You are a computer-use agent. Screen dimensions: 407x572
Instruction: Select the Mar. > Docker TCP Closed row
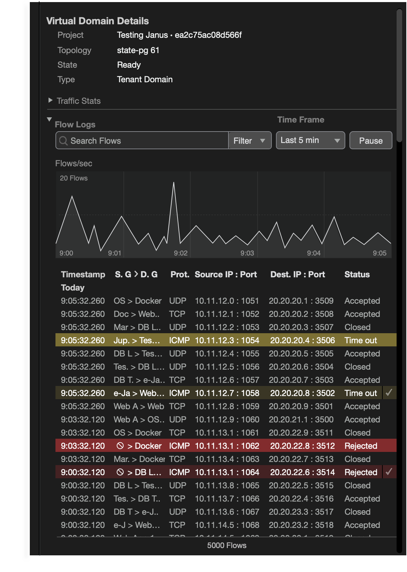(x=225, y=459)
